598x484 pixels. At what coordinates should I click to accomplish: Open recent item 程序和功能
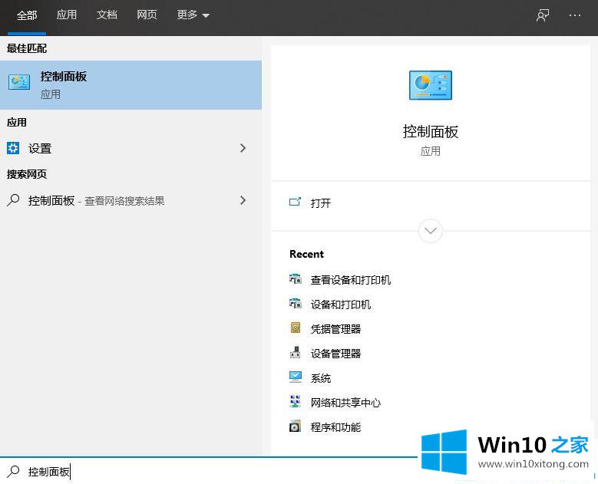[x=335, y=427]
